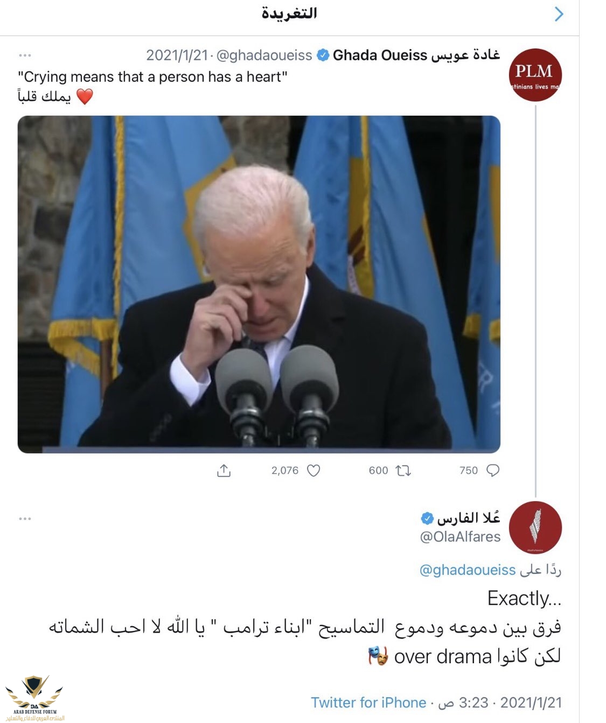Open the crying man photo thumbnail

pyautogui.click(x=259, y=284)
